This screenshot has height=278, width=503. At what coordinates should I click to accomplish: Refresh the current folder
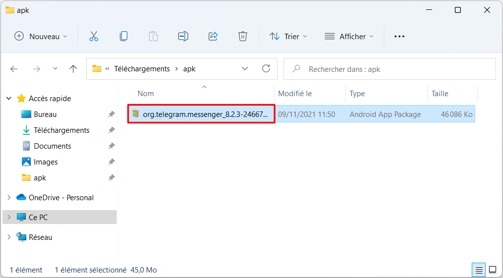(x=266, y=68)
